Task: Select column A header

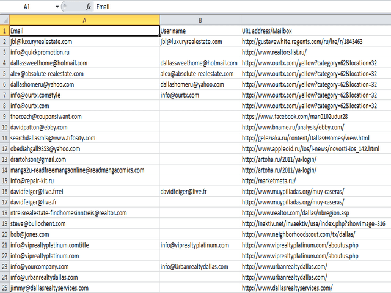Action: point(84,20)
